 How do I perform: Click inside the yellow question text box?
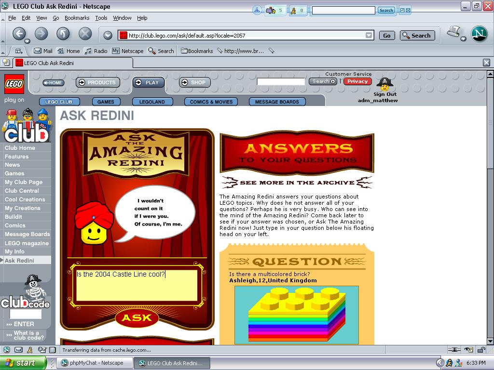[x=137, y=285]
